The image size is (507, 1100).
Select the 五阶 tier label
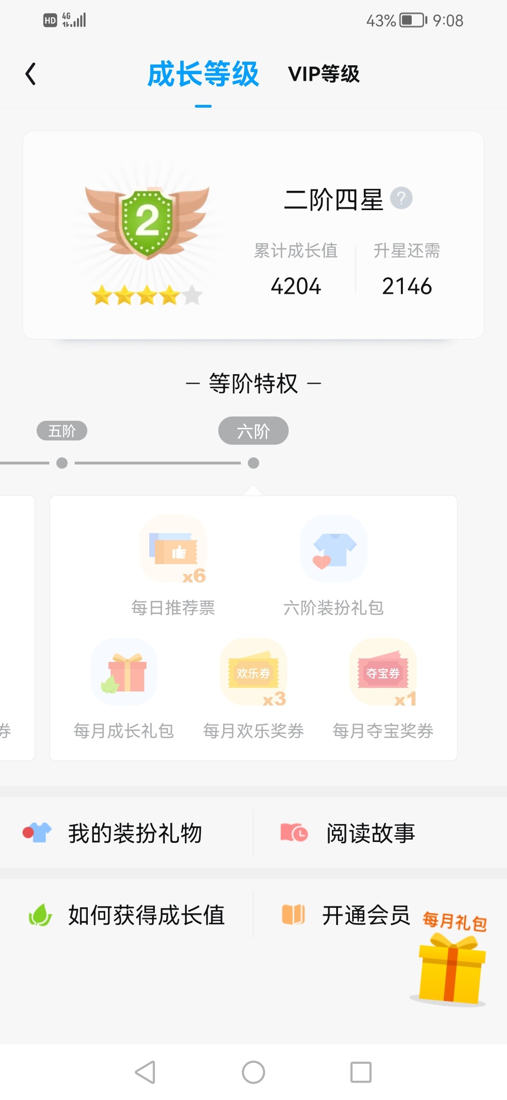tap(62, 431)
